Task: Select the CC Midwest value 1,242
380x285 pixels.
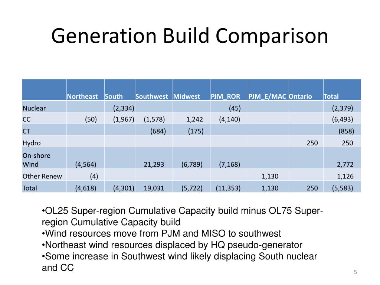Action: pyautogui.click(x=194, y=119)
